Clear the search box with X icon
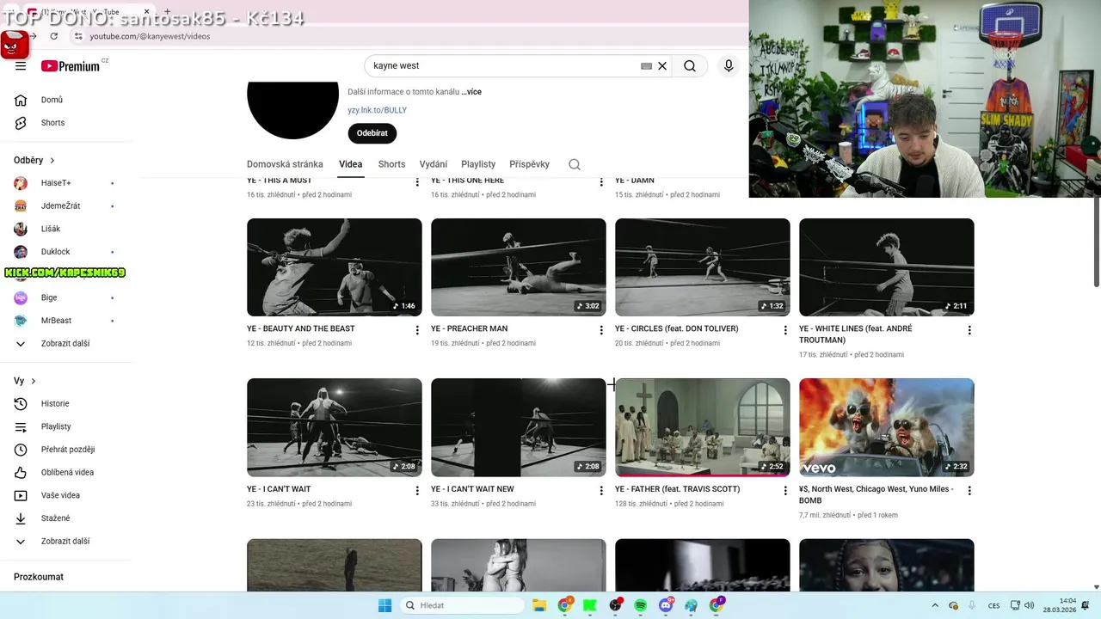Screen dimensions: 1101x619 pyautogui.click(x=662, y=65)
